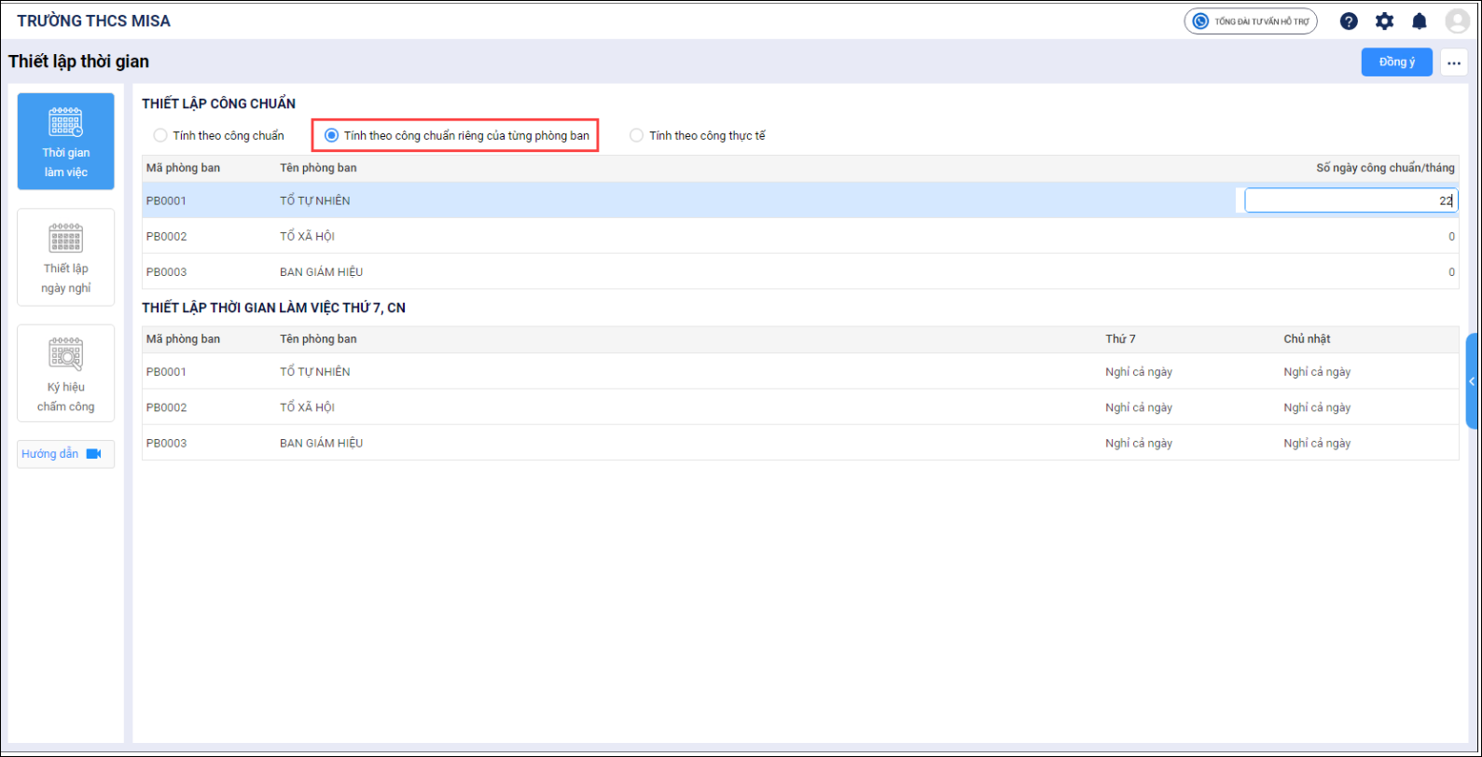Open the three-dot more options button
This screenshot has height=757, width=1482.
[x=1454, y=62]
